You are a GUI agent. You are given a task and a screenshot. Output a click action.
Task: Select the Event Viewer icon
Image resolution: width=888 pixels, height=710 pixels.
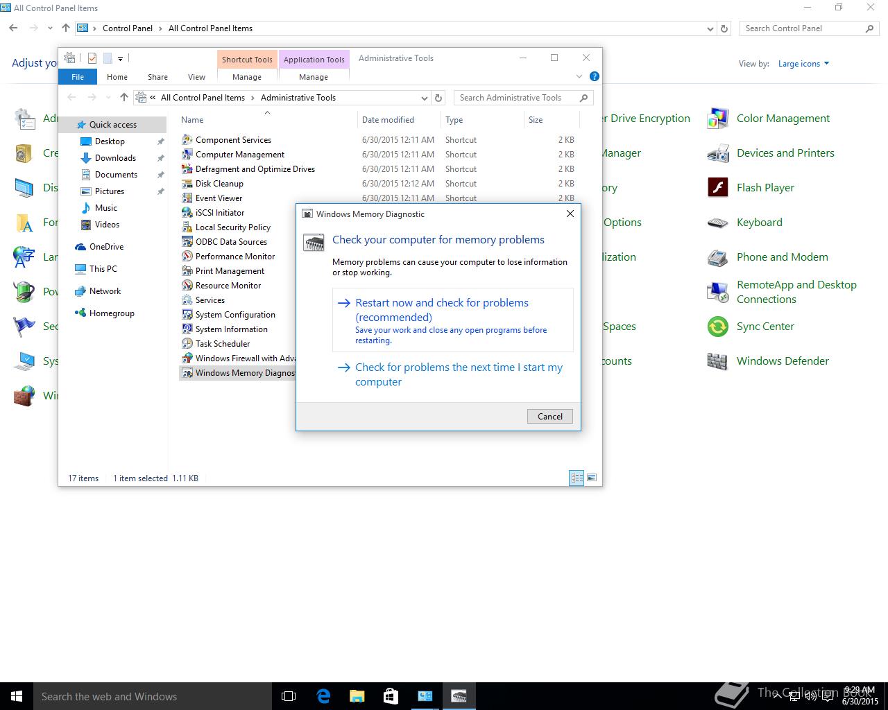(x=187, y=198)
